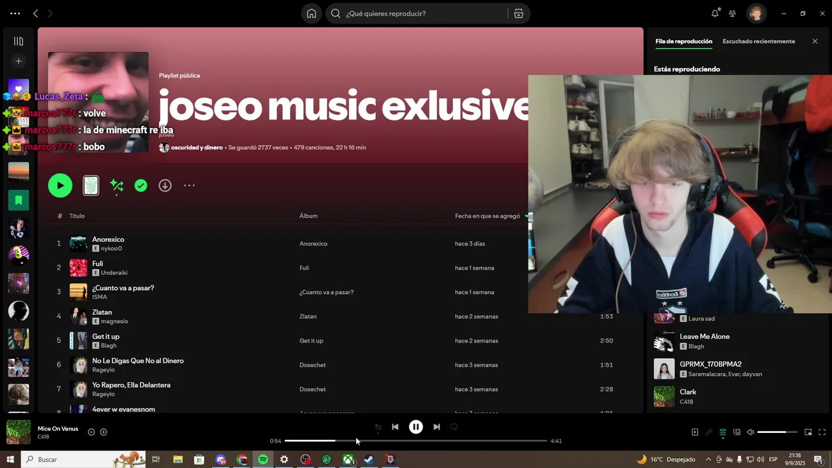The height and width of the screenshot is (468, 832).
Task: Open the Minecraft now-playing cover art
Action: click(18, 432)
